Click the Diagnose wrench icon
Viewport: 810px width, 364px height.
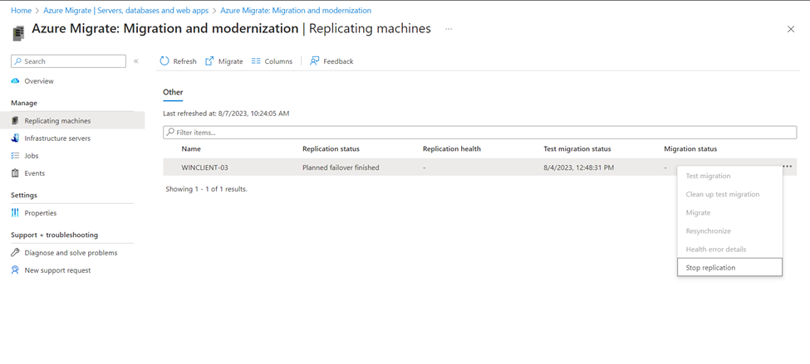click(15, 253)
